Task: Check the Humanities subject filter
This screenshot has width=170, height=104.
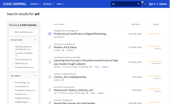Action: click(x=13, y=86)
